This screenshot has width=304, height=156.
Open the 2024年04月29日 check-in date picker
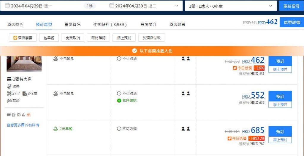pyautogui.click(x=27, y=6)
